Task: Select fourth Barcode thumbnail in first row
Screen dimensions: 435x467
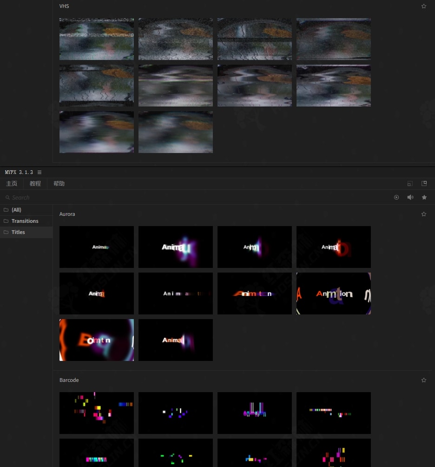Action: 334,413
